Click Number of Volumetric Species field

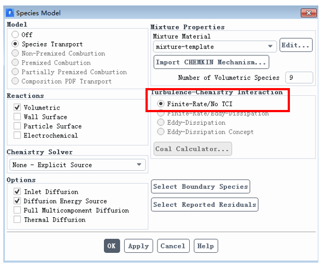pyautogui.click(x=299, y=78)
